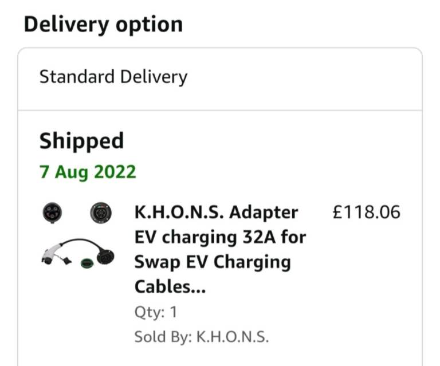Tap the black socket end of adapter image
440x366 pixels.
coord(105,256)
